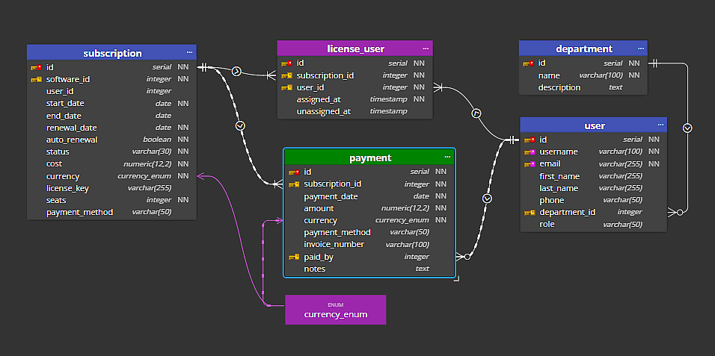Click the relation marker on the subscription-to-payment line
The image size is (715, 356).
coord(240,125)
